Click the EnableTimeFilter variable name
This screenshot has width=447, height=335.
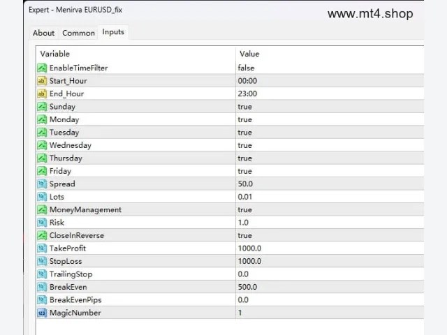(79, 68)
